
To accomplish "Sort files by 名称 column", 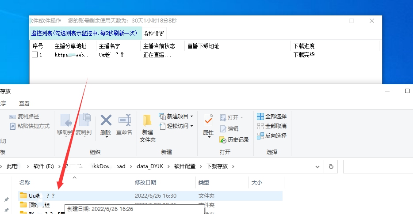I will click(25, 183).
